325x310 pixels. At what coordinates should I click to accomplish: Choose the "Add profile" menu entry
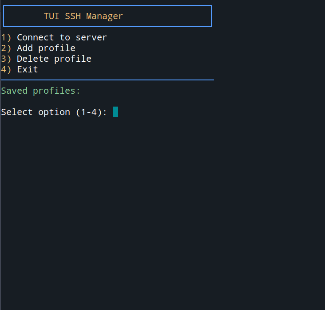(46, 48)
